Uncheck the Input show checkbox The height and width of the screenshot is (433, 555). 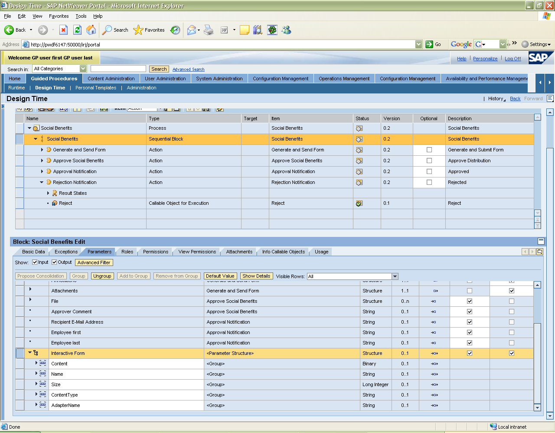click(35, 262)
